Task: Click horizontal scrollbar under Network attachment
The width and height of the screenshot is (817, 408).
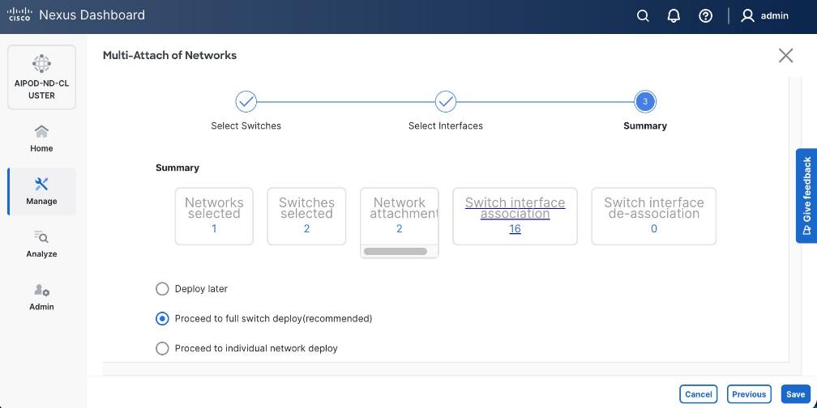Action: click(x=396, y=251)
